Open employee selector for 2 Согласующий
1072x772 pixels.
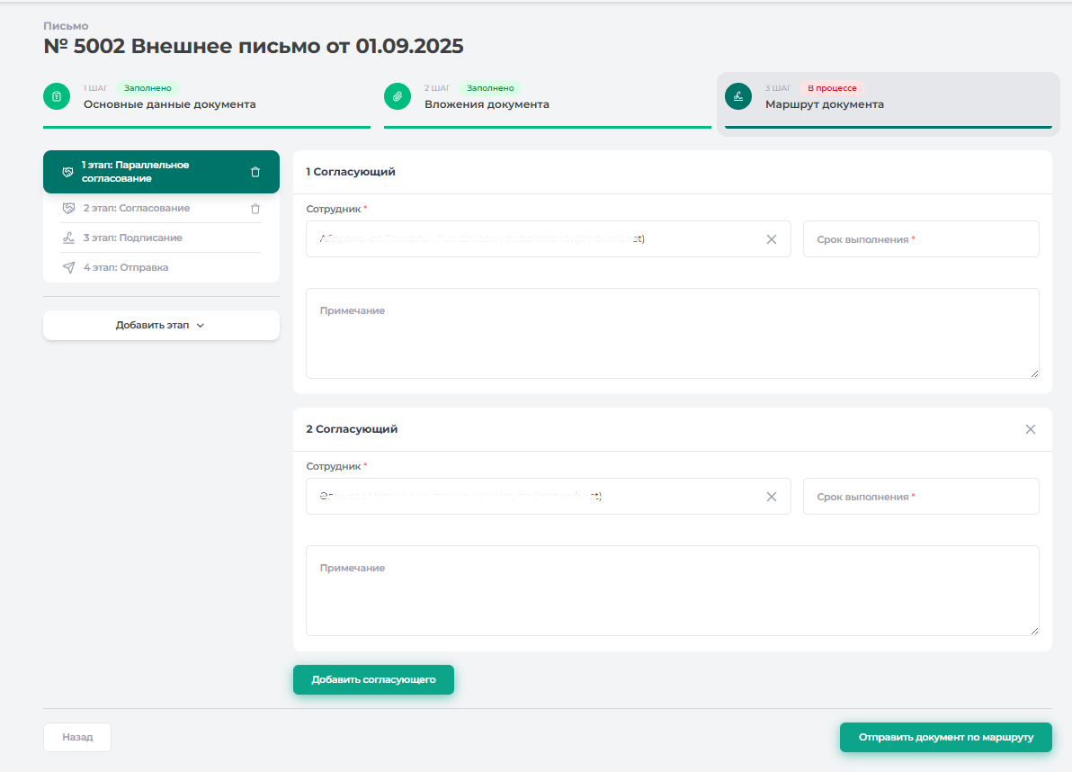(x=531, y=497)
